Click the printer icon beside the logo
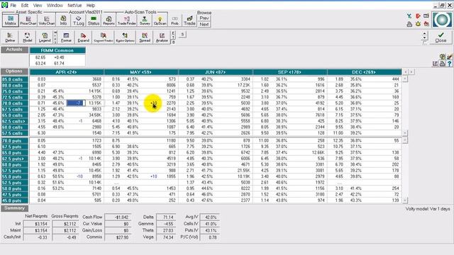The image size is (454, 255). click(x=409, y=24)
